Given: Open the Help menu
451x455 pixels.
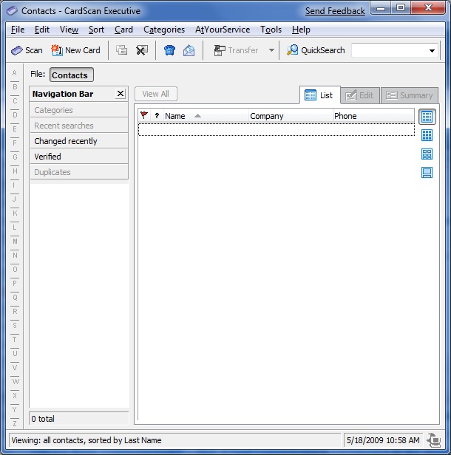Looking at the screenshot, I should click(x=301, y=30).
